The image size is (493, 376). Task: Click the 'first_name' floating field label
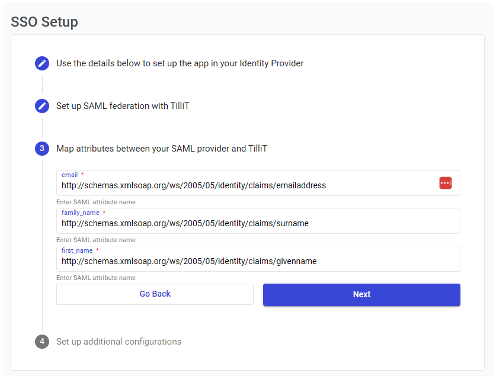pos(77,250)
